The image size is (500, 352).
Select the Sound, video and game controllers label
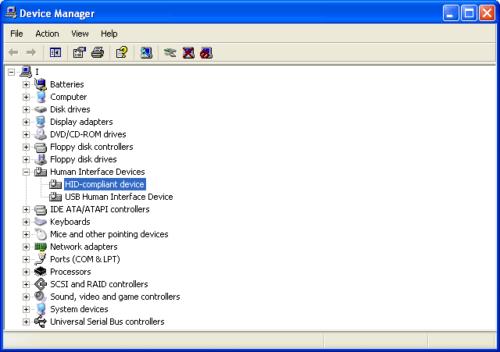point(115,297)
